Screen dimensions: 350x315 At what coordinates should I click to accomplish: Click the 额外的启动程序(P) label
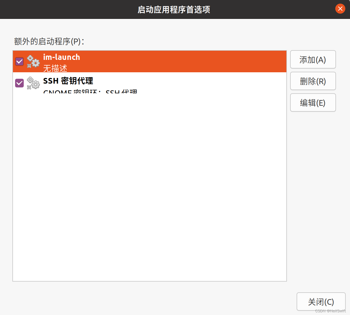tap(49, 42)
